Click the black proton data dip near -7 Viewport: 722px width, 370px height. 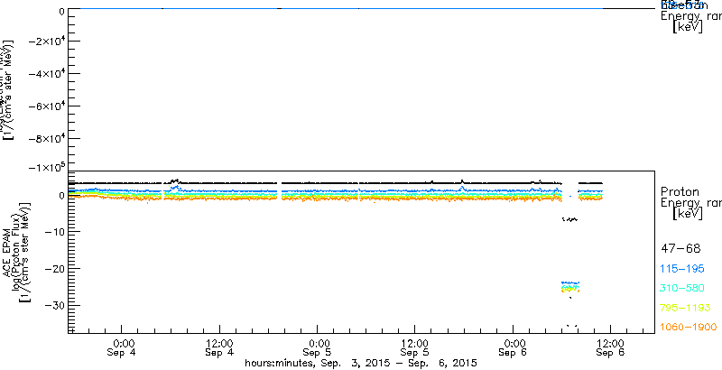point(569,219)
